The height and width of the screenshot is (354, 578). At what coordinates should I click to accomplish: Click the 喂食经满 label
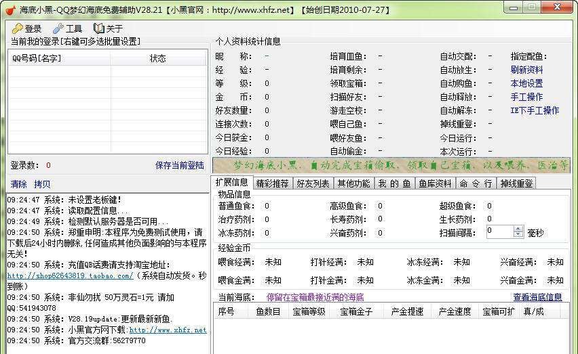(x=236, y=262)
